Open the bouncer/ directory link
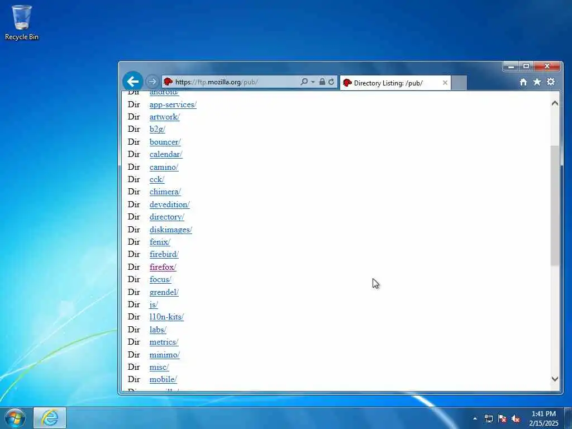 [x=165, y=142]
